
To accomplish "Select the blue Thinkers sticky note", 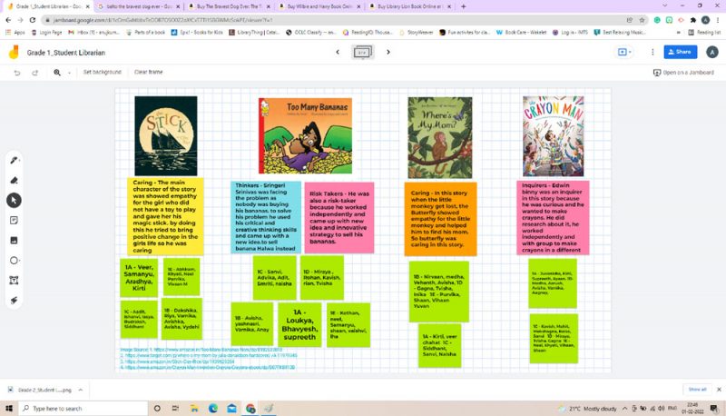I will [x=266, y=217].
